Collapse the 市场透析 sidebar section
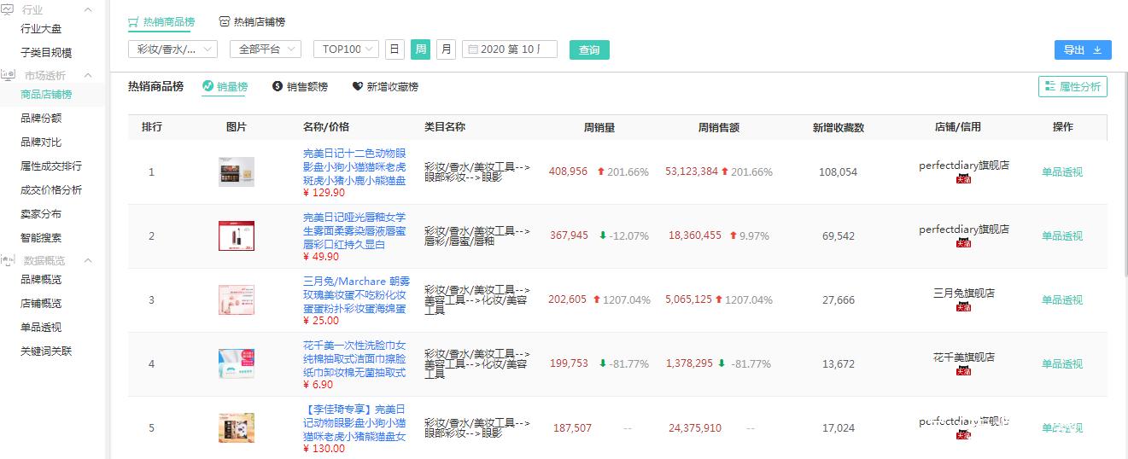 coord(89,75)
